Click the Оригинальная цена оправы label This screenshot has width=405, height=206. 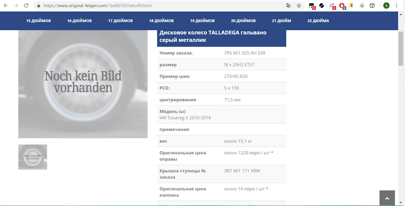183,156
